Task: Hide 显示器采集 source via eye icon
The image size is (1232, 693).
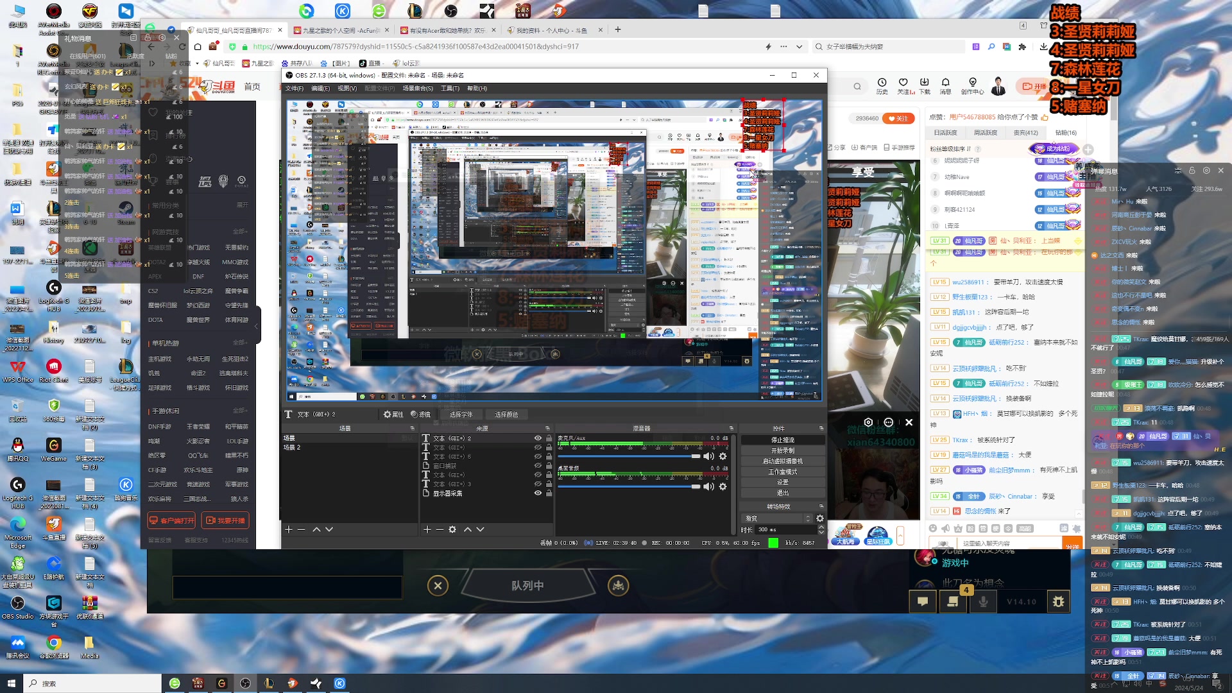Action: click(538, 493)
